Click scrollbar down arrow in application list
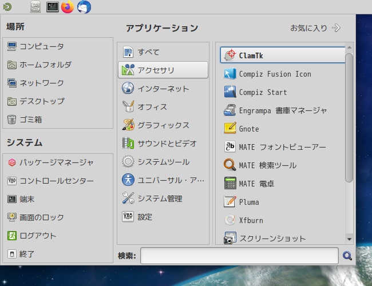This screenshot has height=286, width=372. [349, 239]
